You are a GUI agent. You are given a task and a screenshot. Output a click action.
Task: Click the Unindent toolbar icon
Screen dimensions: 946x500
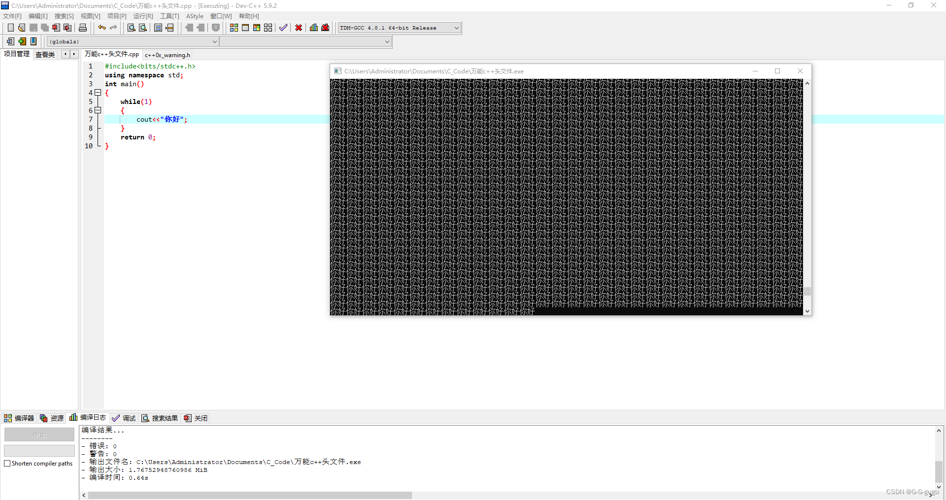(201, 28)
